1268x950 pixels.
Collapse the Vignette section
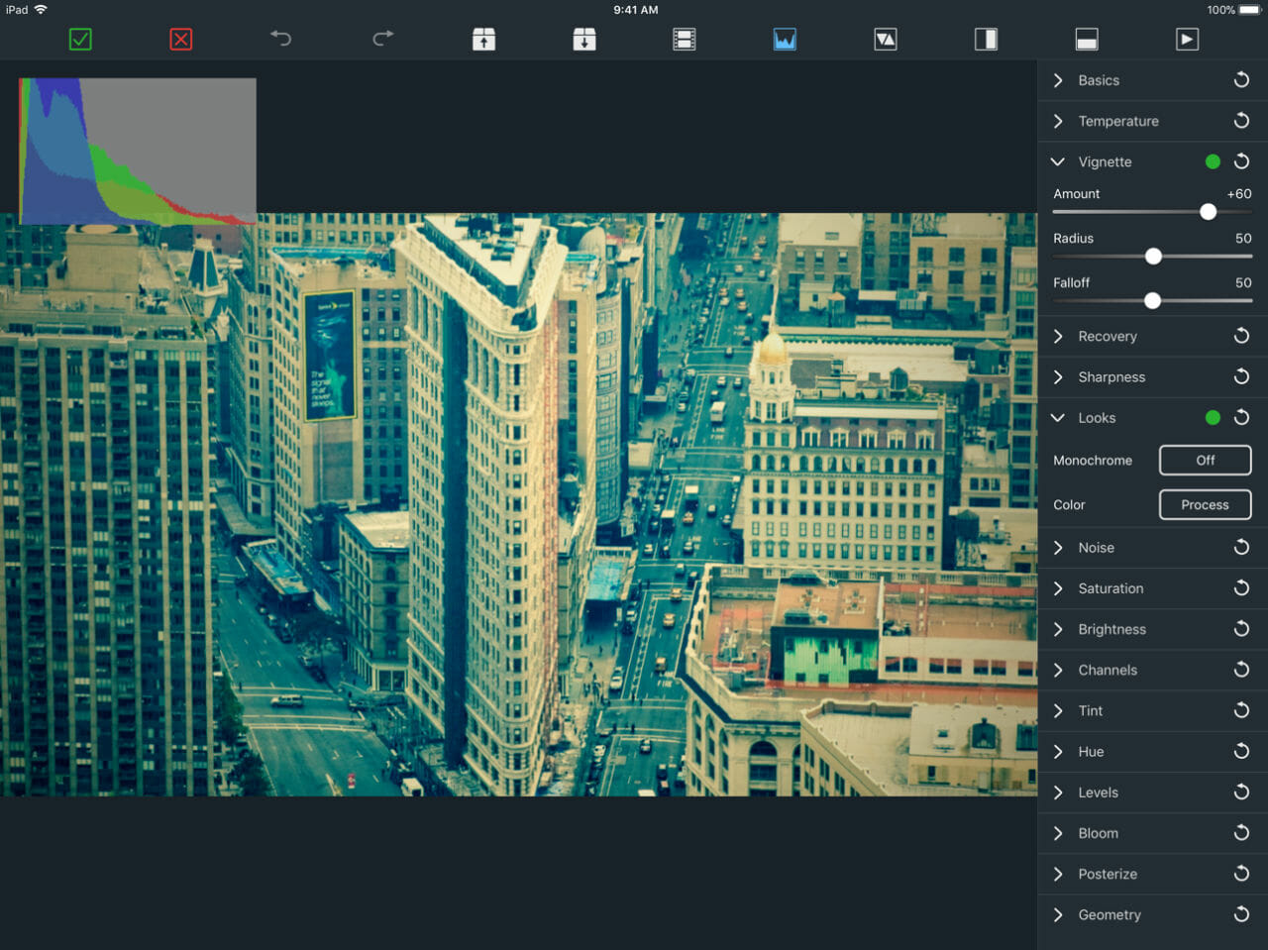point(1058,161)
